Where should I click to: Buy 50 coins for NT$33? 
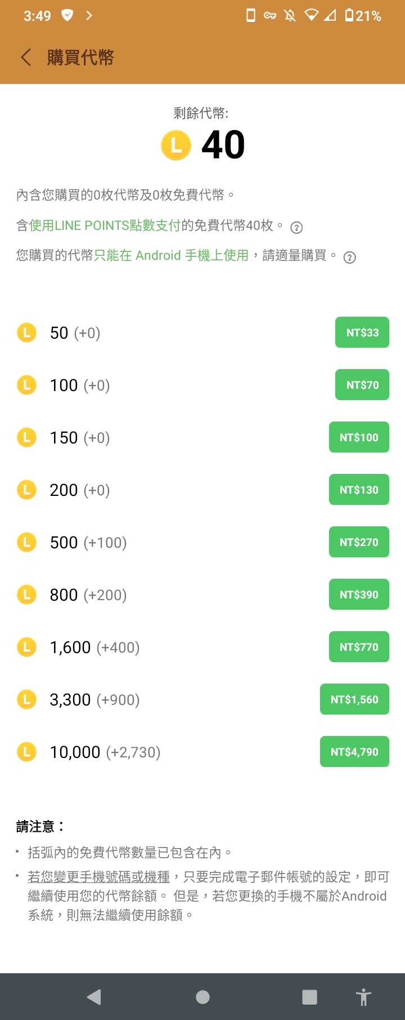(x=362, y=332)
